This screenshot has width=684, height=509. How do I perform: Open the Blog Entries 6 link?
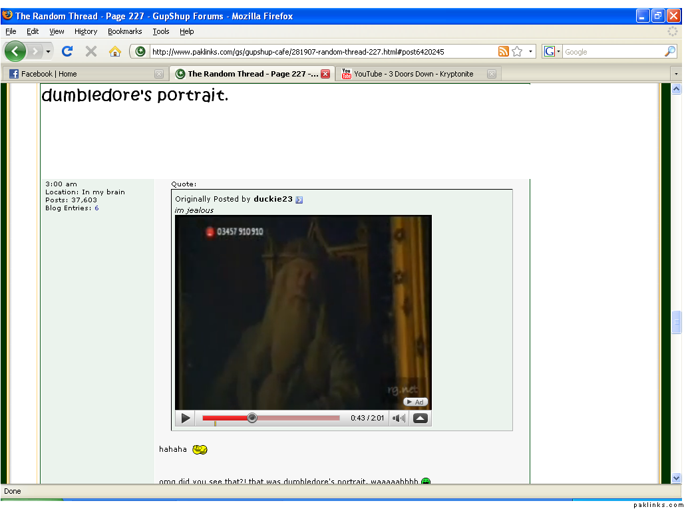96,208
